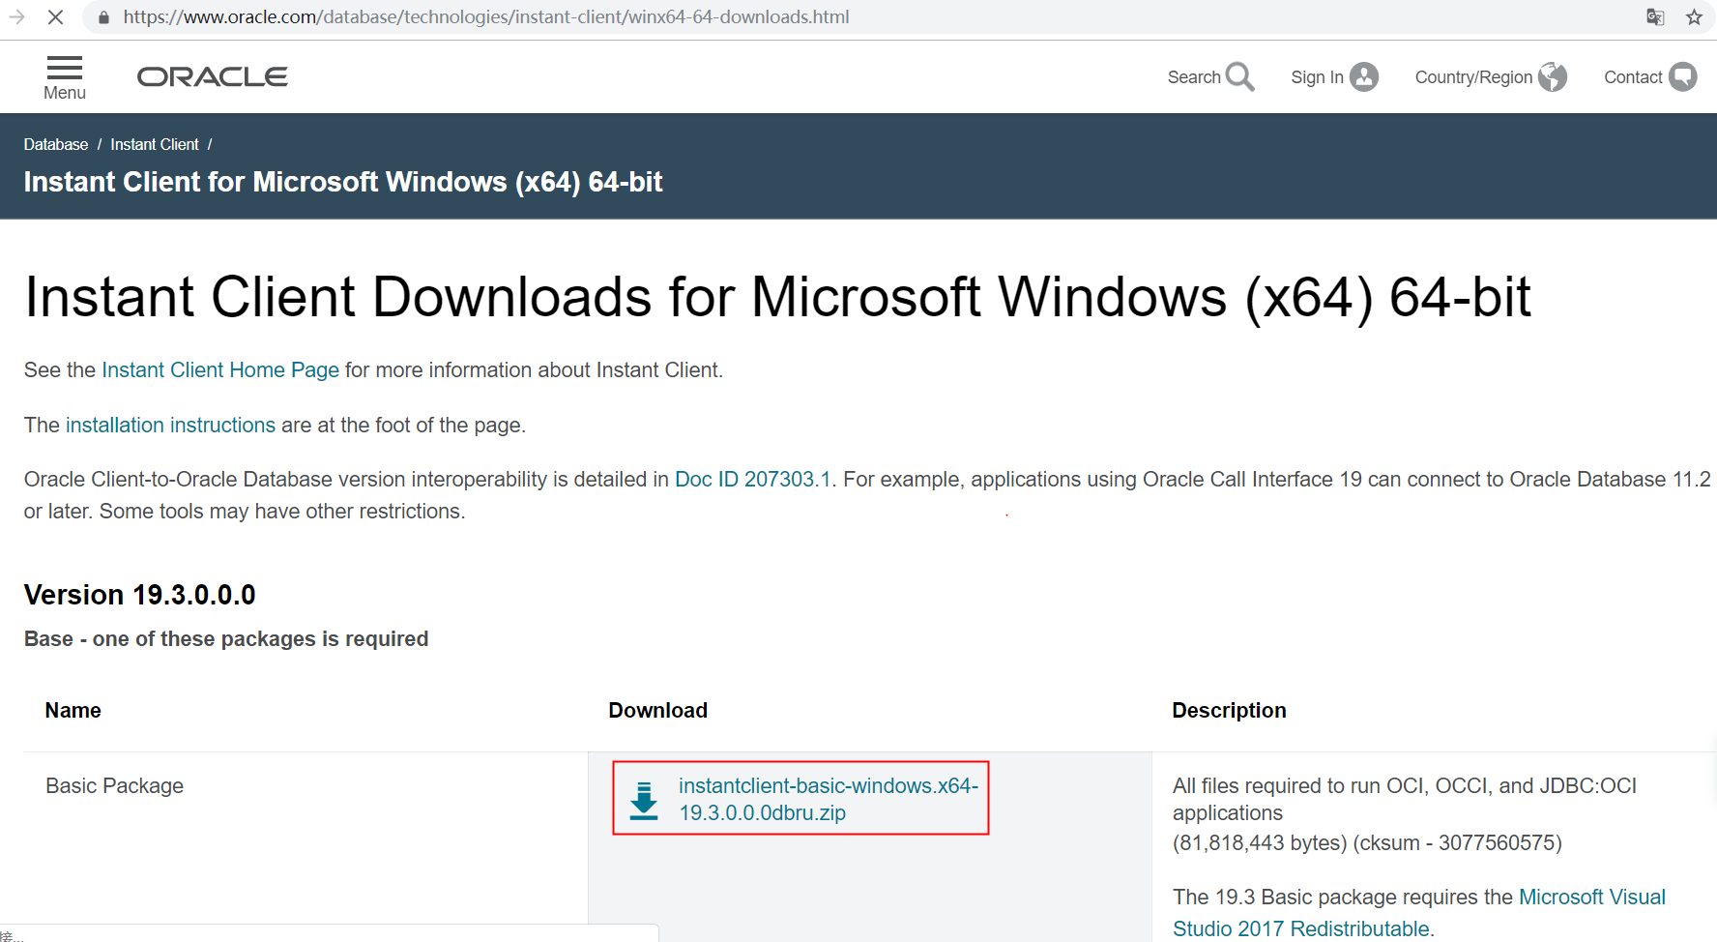Click the padlock site info icon

[x=104, y=17]
